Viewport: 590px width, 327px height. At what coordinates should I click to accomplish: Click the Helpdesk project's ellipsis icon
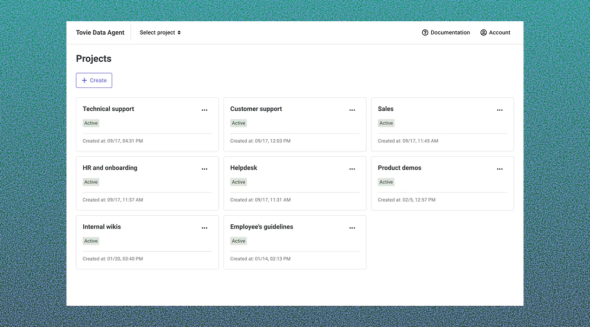coord(352,169)
